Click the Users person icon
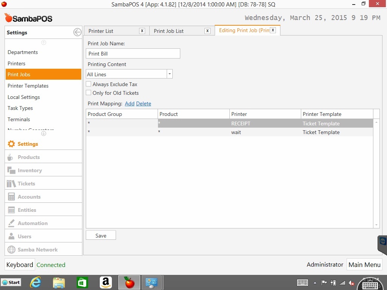 11,236
